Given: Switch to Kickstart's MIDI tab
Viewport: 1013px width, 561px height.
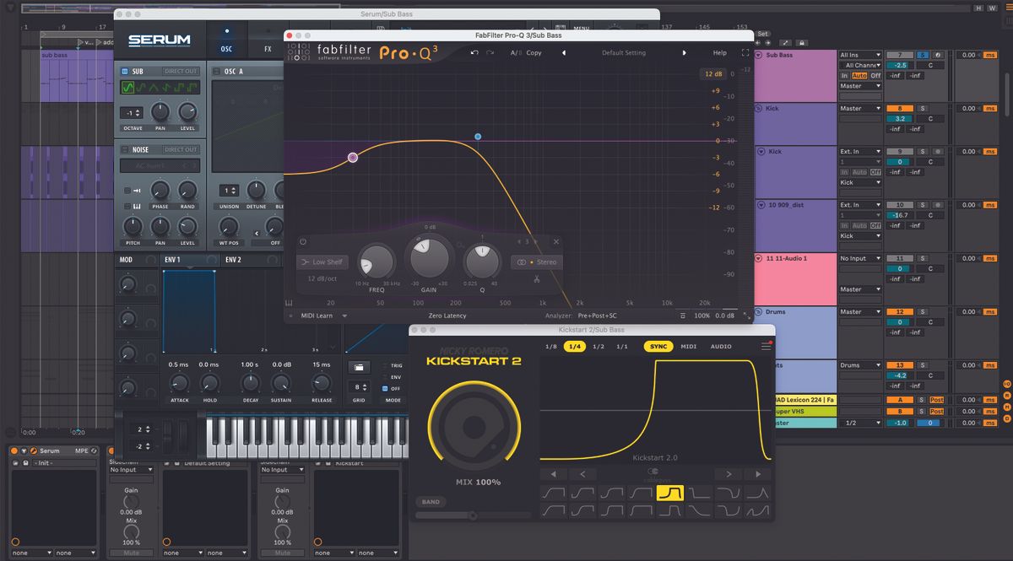Looking at the screenshot, I should pos(691,346).
